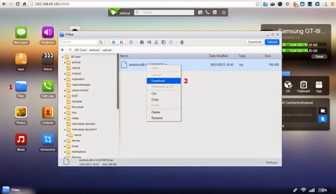Click the folder tree vertical scrollbar

(x=118, y=81)
